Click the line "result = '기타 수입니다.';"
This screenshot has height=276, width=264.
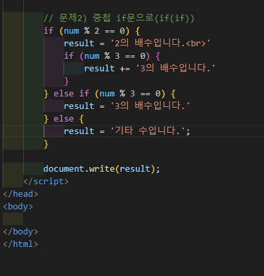(127, 131)
